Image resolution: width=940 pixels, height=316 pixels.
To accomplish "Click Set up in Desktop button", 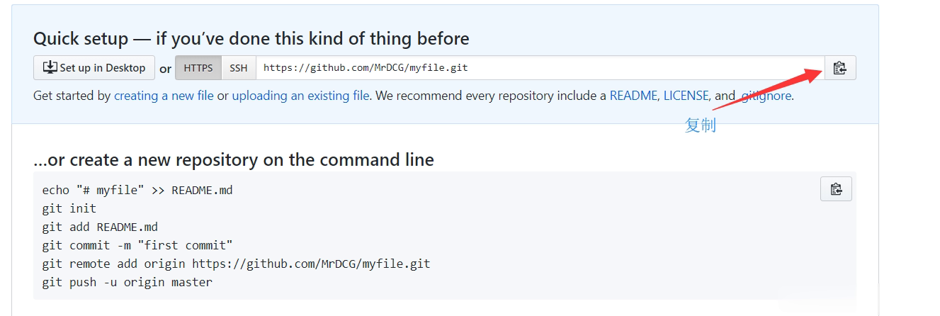I will point(94,68).
